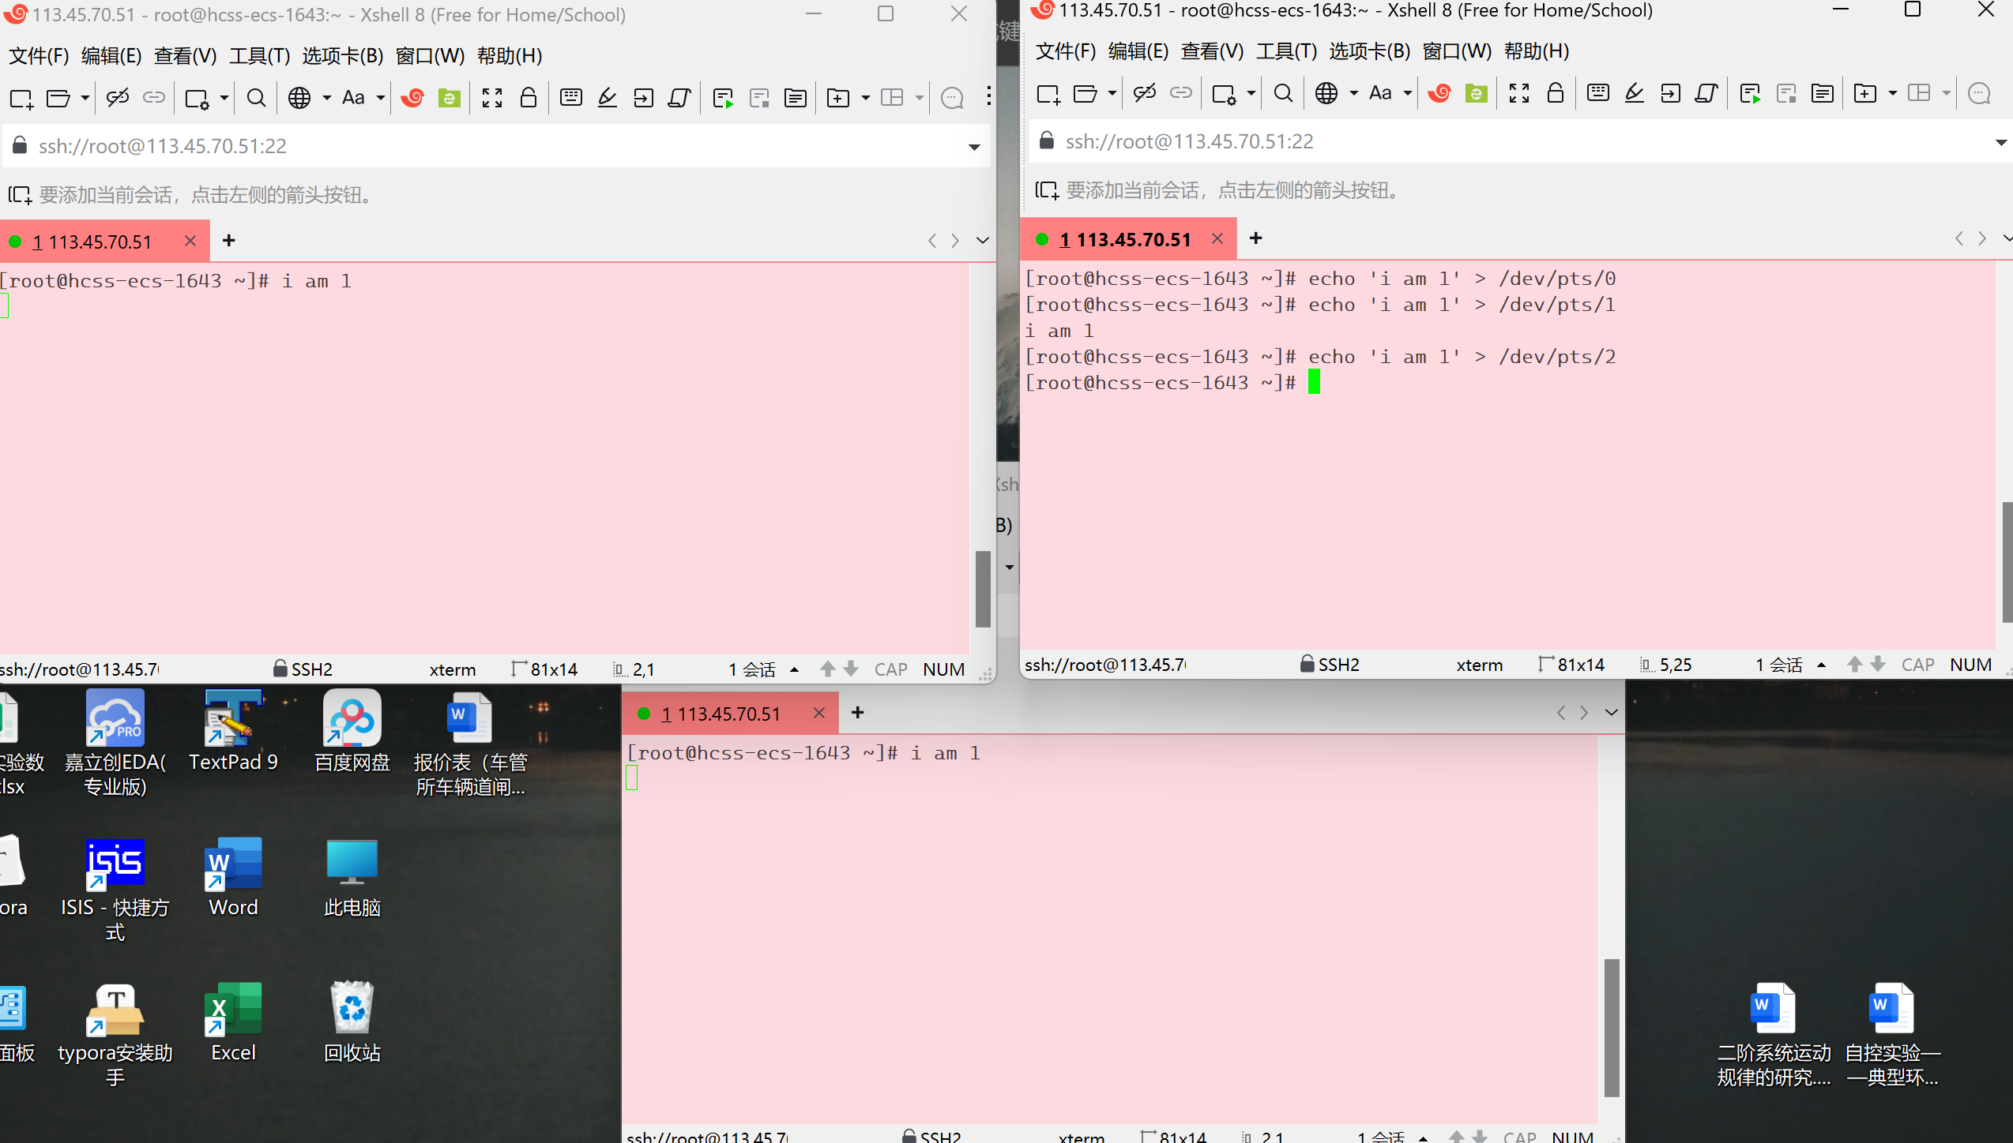Viewport: 2013px width, 1143px height.
Task: Expand the tab list chevron in bottom Xshell window
Action: [x=1612, y=713]
